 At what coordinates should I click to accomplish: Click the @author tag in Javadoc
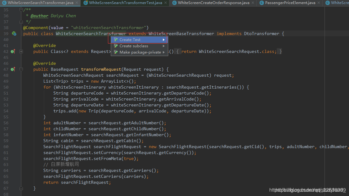(40, 16)
